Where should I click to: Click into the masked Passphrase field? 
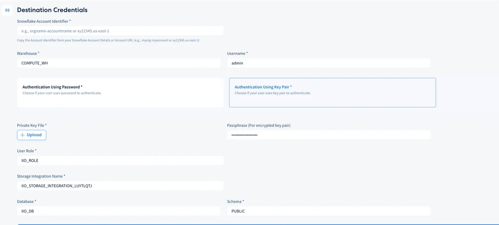point(329,135)
